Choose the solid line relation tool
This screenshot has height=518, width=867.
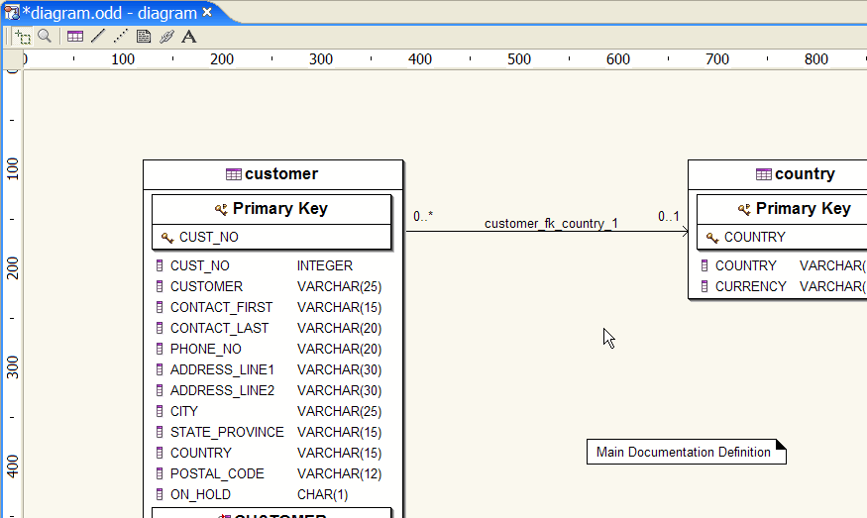click(97, 37)
